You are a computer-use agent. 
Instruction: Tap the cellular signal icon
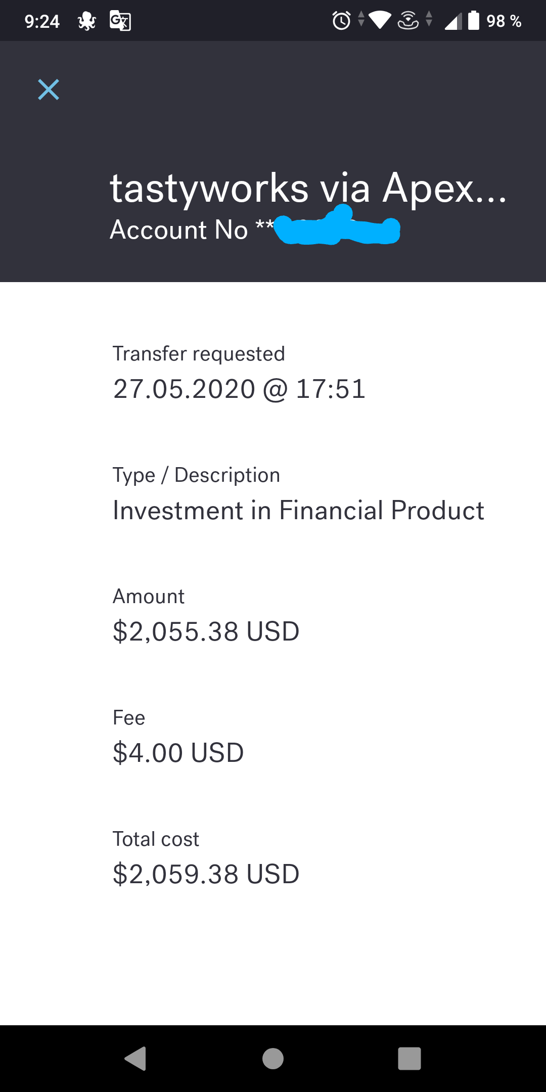[452, 21]
